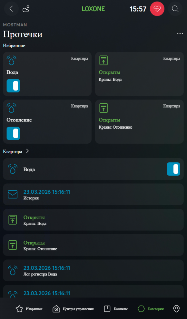Click the location pin icon

tap(176, 309)
